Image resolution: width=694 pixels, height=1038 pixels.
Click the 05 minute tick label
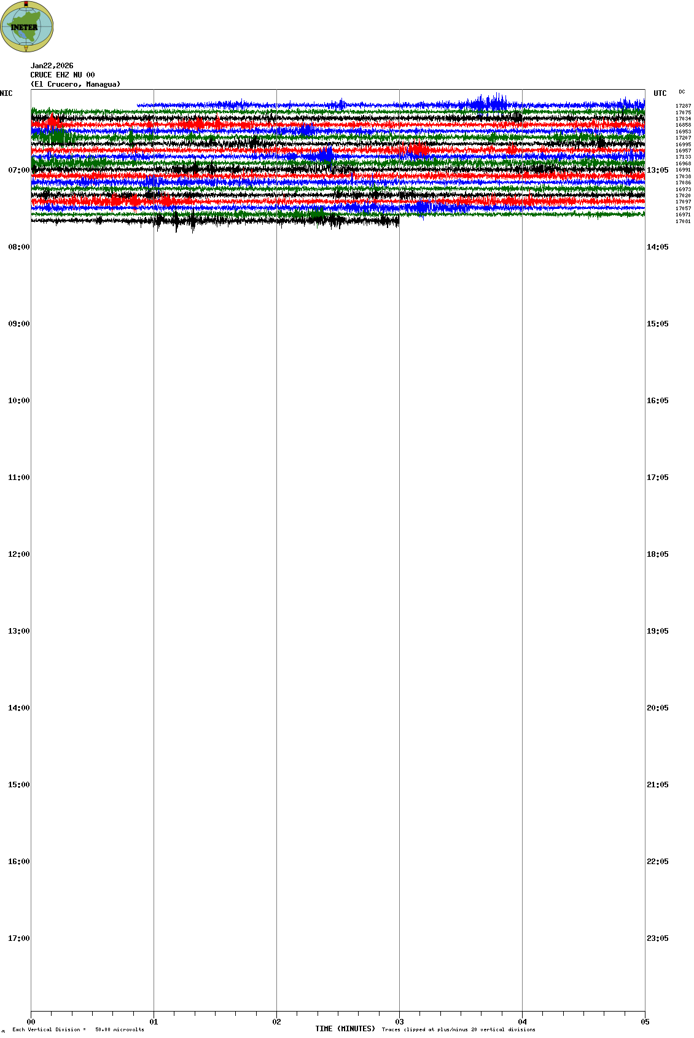click(x=645, y=1022)
